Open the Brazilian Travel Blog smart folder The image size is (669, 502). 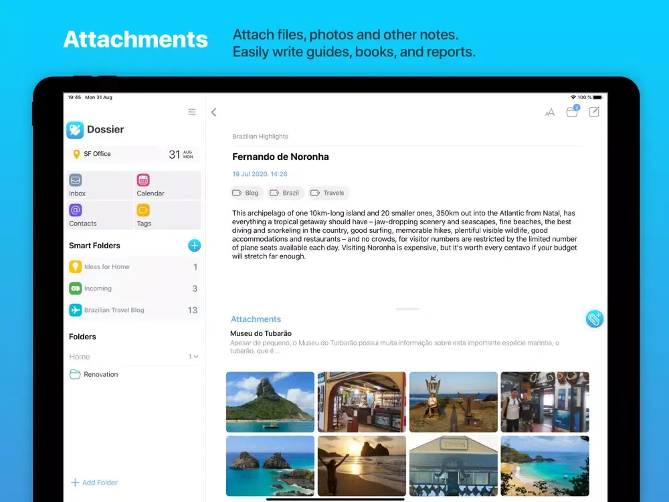tap(134, 310)
